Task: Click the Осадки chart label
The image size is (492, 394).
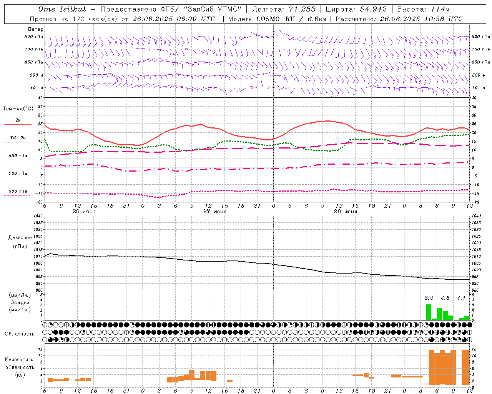Action: click(20, 302)
